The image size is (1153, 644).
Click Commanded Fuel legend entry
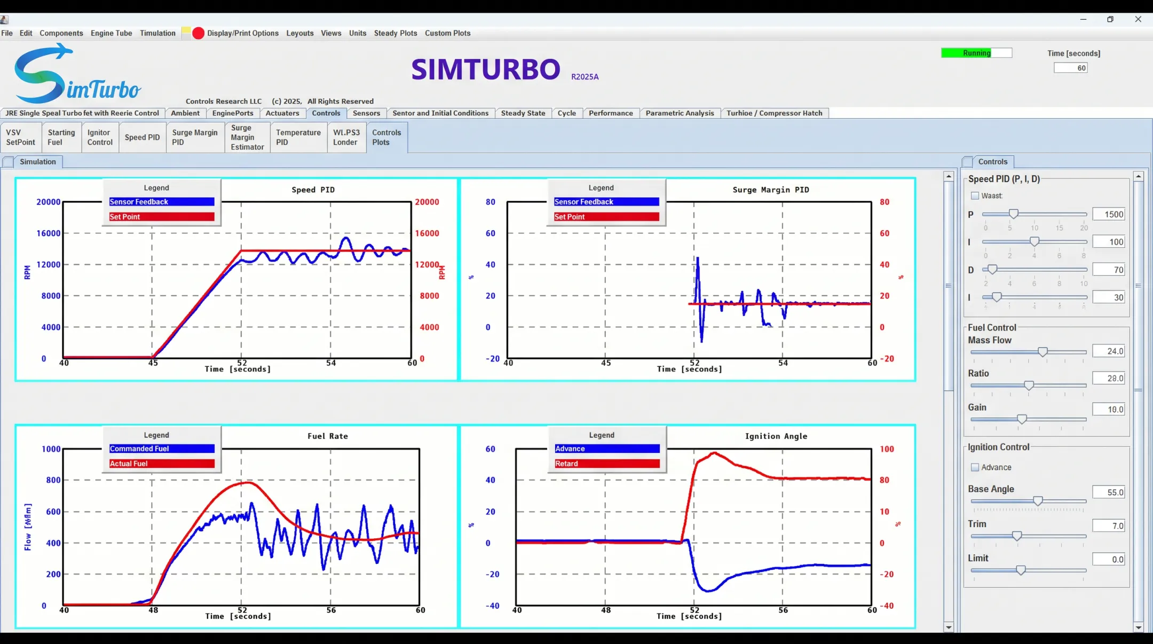(x=162, y=449)
